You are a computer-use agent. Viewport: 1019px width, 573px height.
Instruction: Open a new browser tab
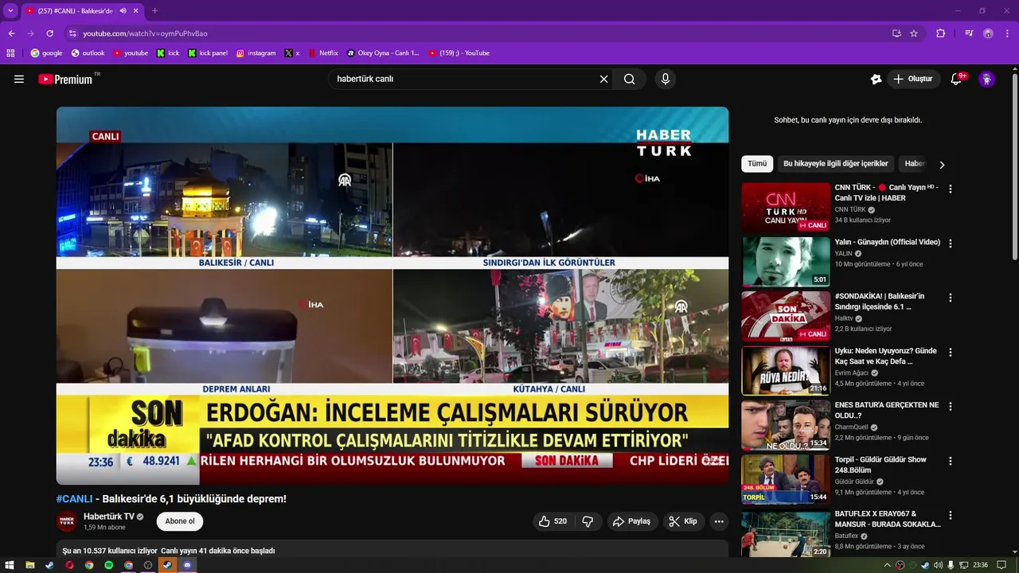[154, 11]
